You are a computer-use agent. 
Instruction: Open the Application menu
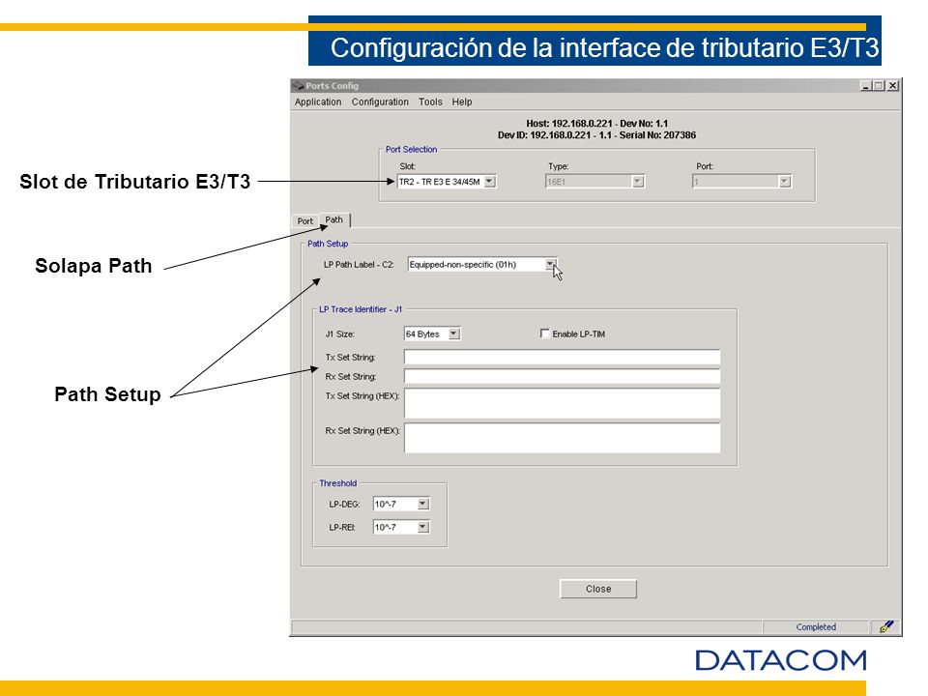pyautogui.click(x=318, y=101)
